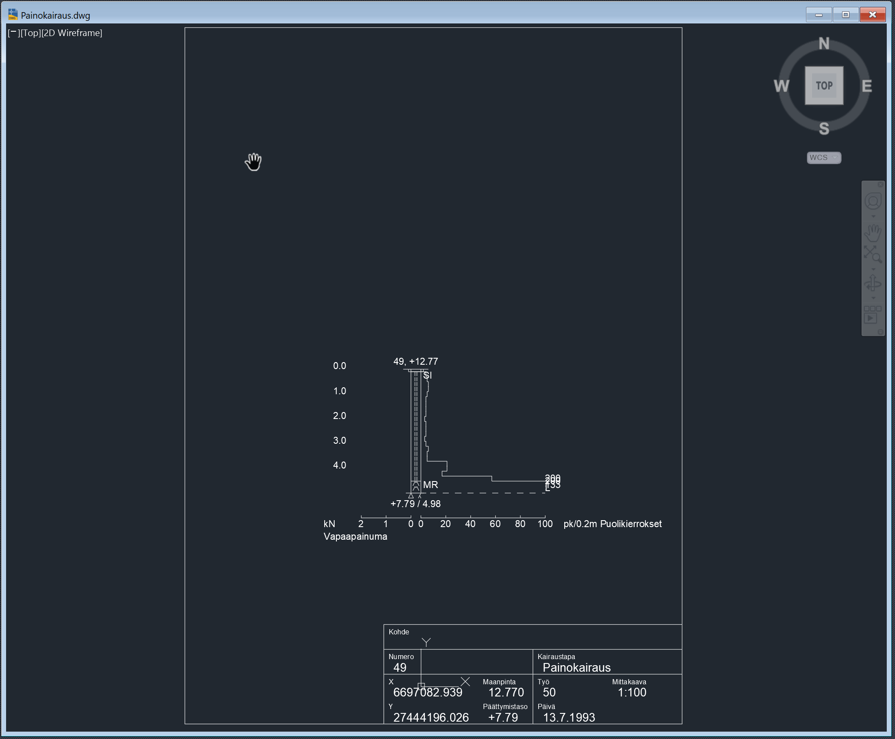
Task: Click the TOP face of the ViewCube
Action: [x=824, y=86]
